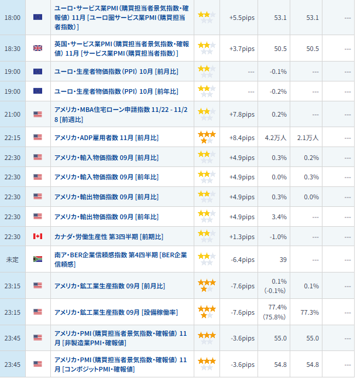Open the ユーロ・生産者物価指数 前月比 event
This screenshot has height=378, width=357.
click(116, 71)
